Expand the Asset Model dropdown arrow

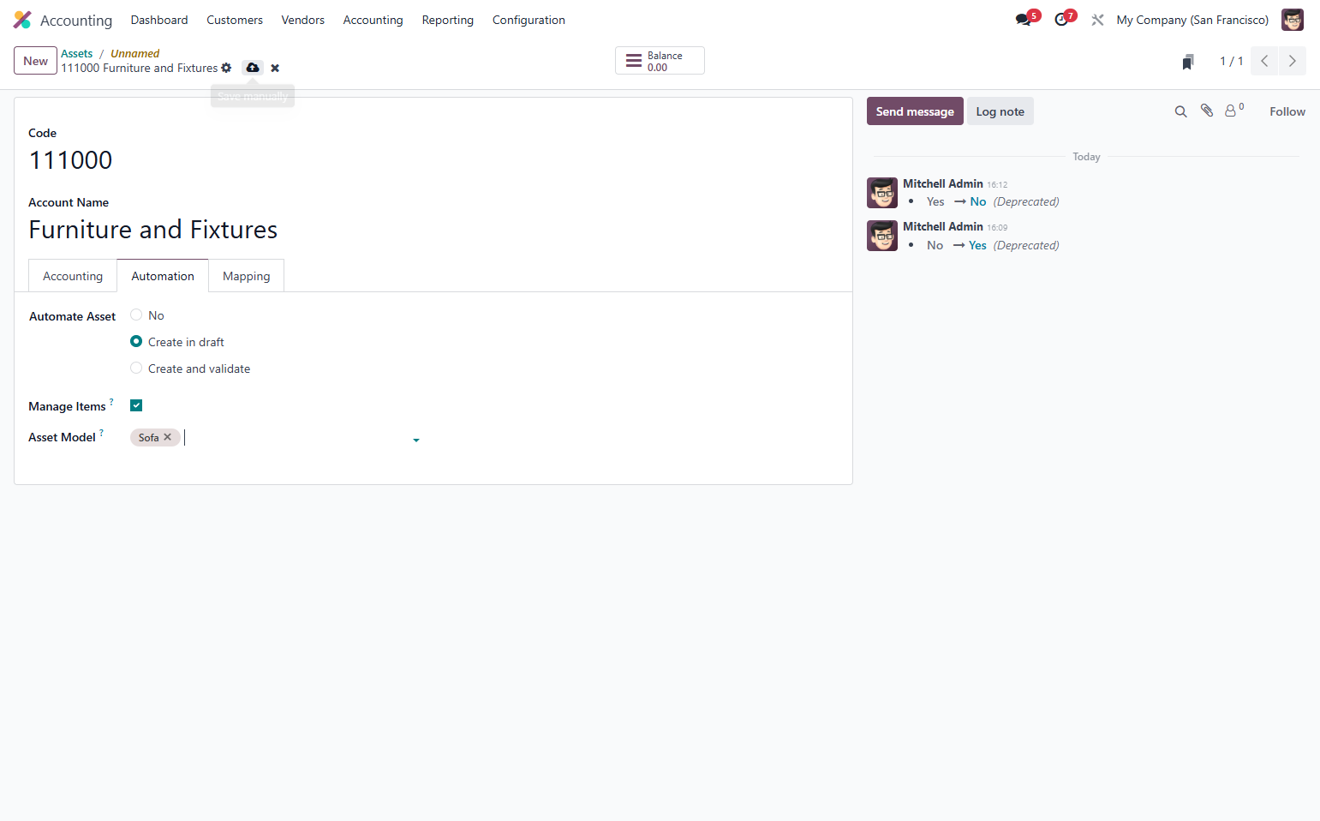(416, 440)
